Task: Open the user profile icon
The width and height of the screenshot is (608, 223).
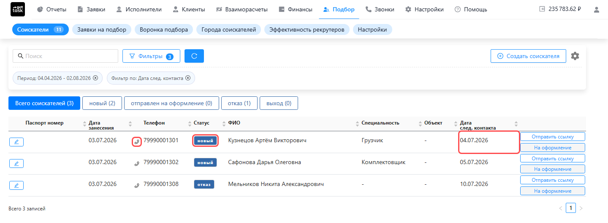Action: click(597, 9)
